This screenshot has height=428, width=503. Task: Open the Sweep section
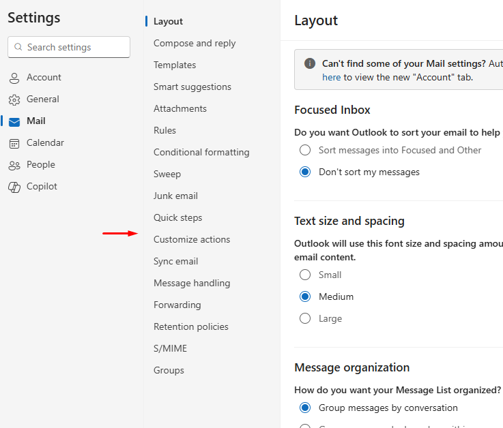pyautogui.click(x=167, y=174)
